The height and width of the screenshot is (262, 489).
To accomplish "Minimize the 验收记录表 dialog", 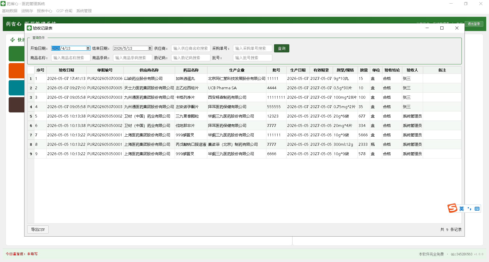I will tap(427, 28).
